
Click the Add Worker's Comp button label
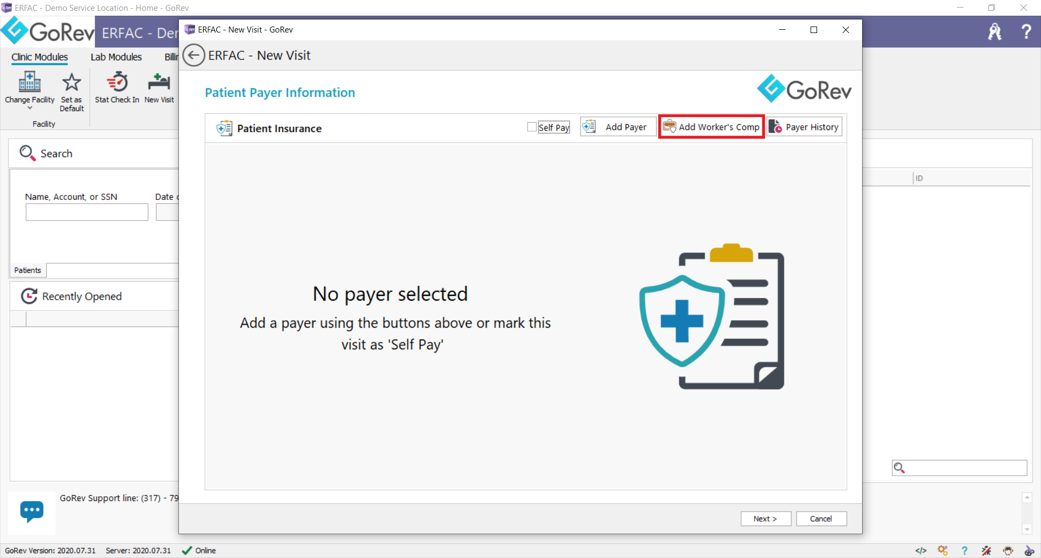(719, 127)
